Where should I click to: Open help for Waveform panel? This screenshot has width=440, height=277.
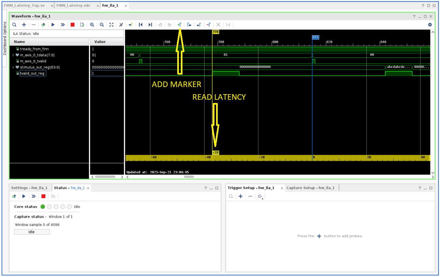click(414, 16)
